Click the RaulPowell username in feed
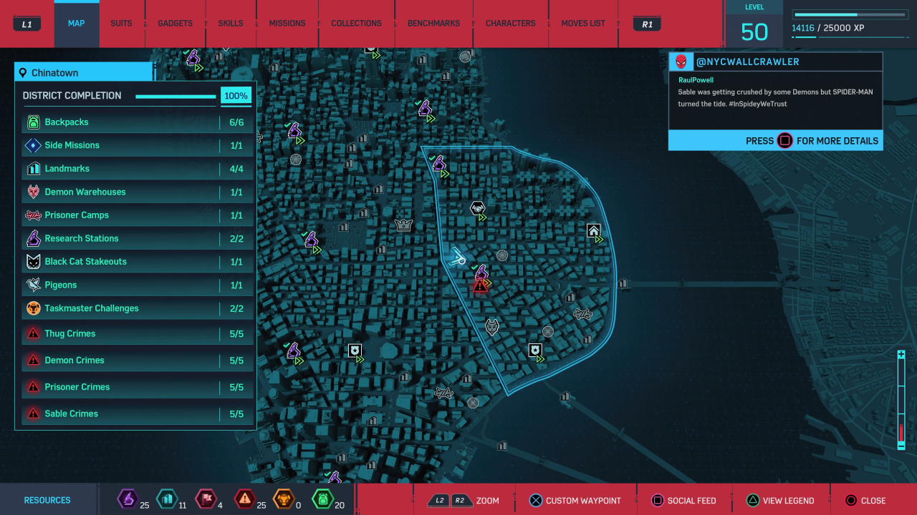The width and height of the screenshot is (917, 515). (x=696, y=80)
